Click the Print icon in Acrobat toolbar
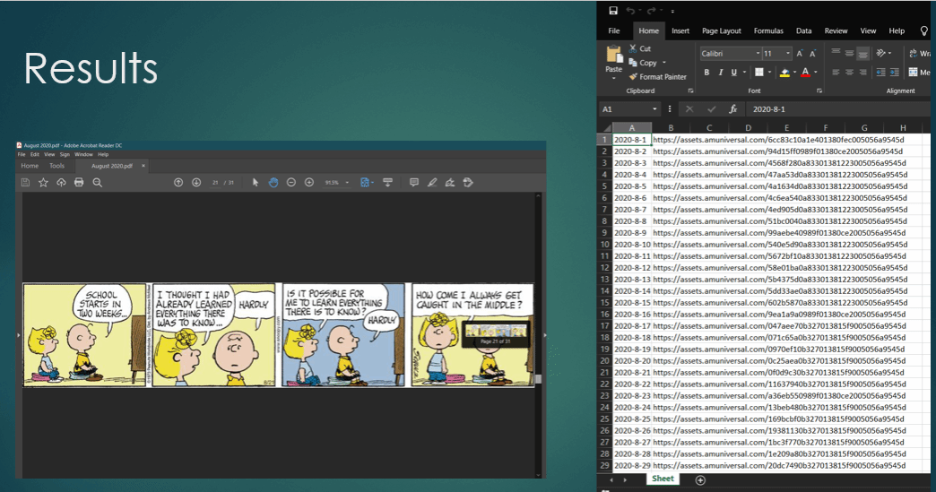Viewport: 936px width, 492px height. pyautogui.click(x=79, y=183)
